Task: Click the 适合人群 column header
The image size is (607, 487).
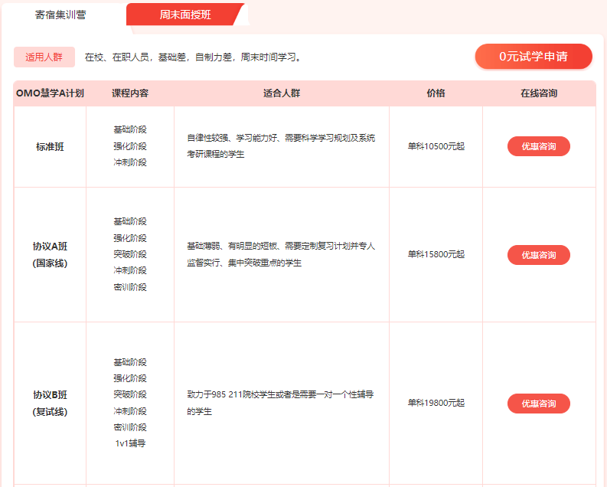Action: pyautogui.click(x=282, y=93)
